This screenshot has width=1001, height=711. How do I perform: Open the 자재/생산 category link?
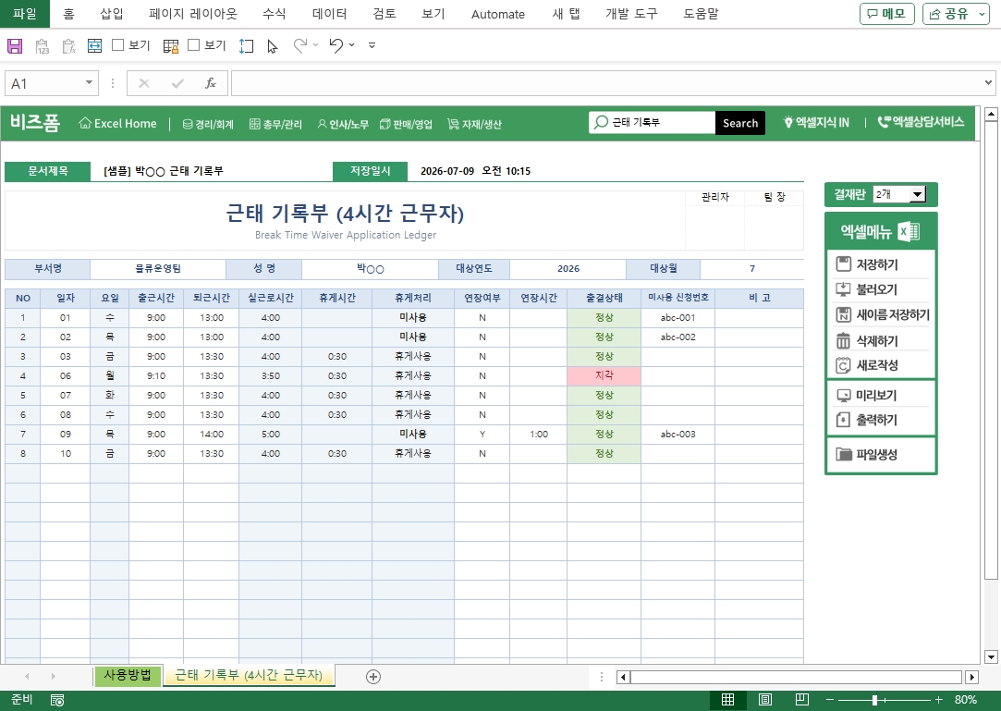[474, 124]
